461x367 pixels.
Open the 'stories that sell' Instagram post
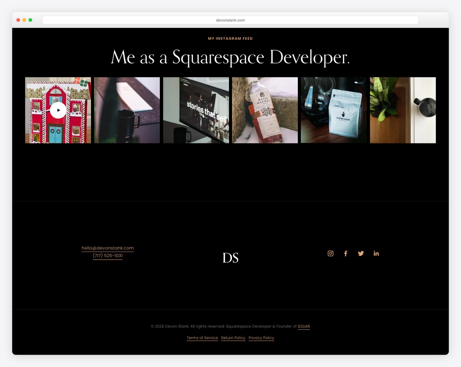(196, 110)
